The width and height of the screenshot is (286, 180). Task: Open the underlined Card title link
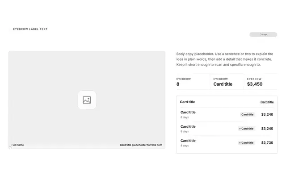(x=267, y=102)
